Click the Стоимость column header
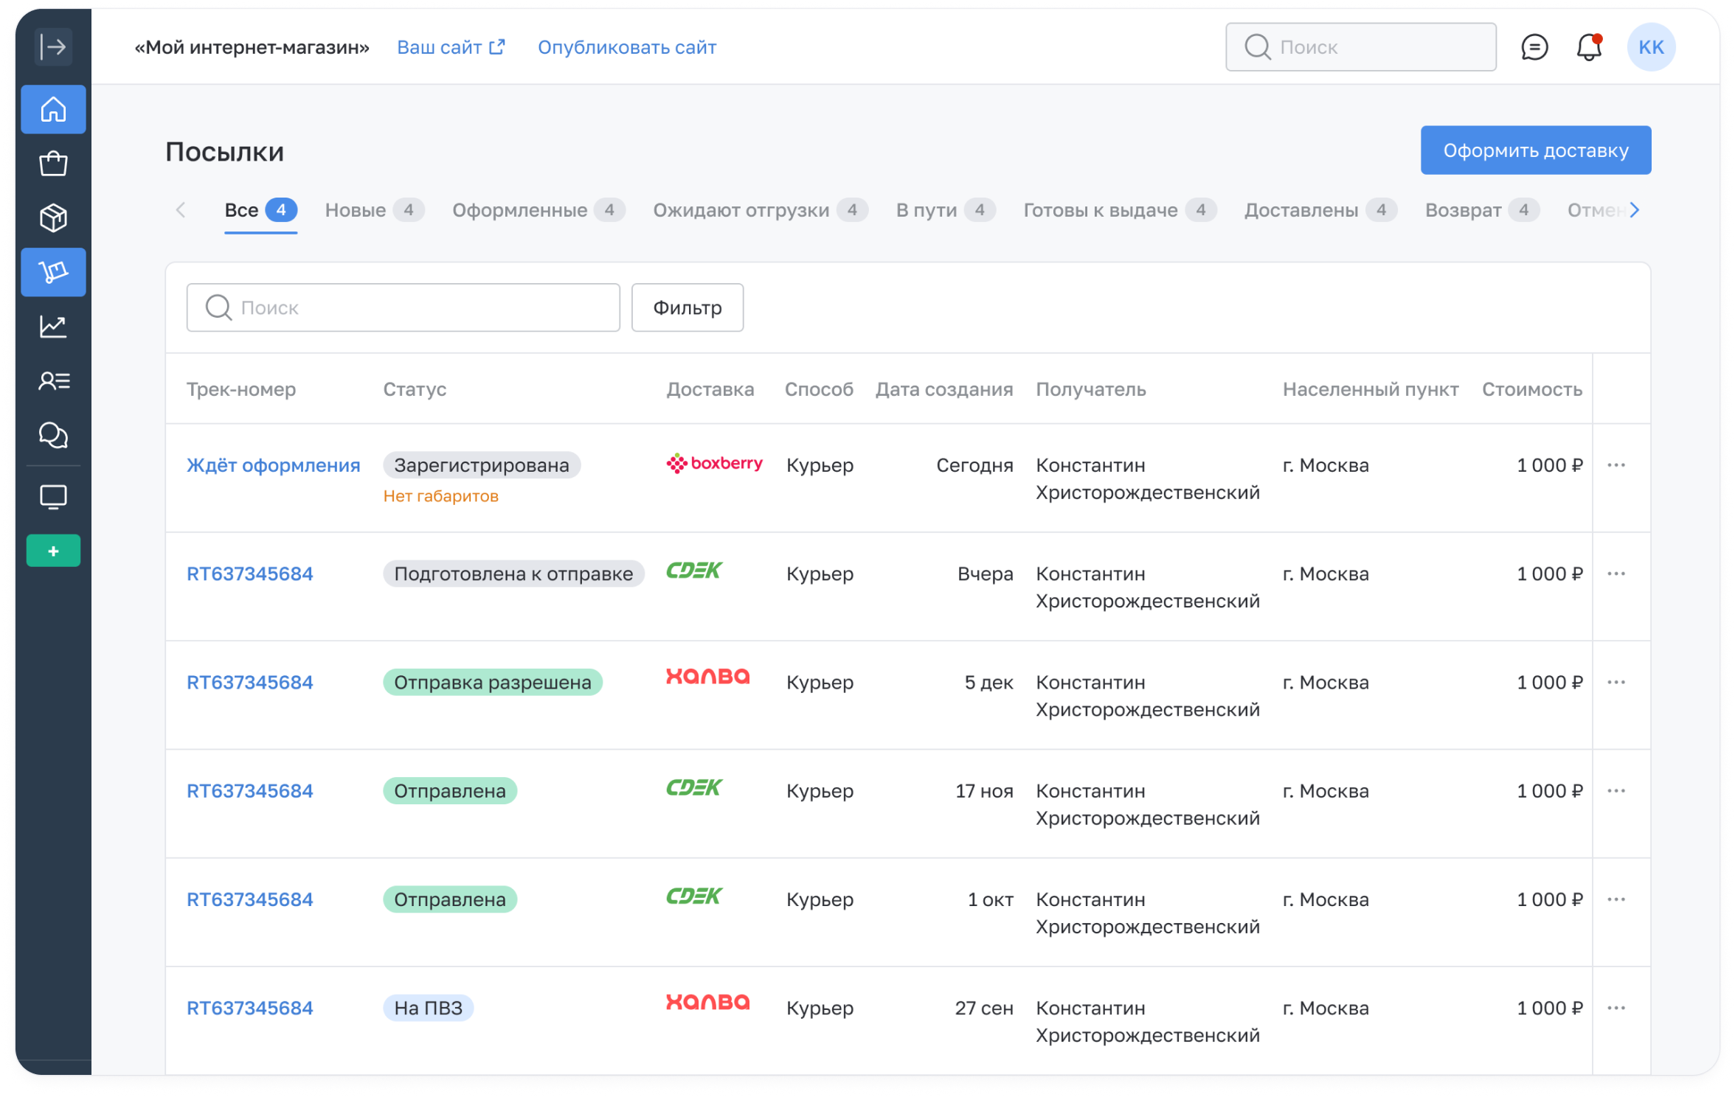 point(1532,389)
